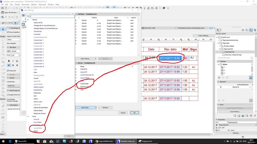Click the Save icon in toolbar
The image size is (257, 144).
pyautogui.click(x=3, y=8)
